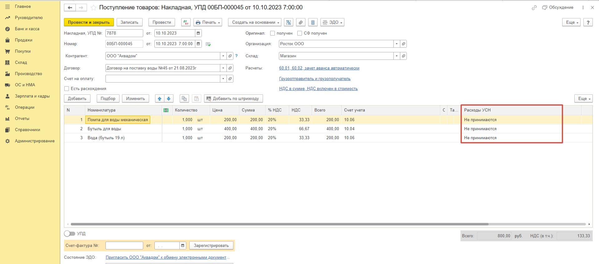Open Склад section in sidebar
Image resolution: width=599 pixels, height=264 pixels.
coord(21,63)
